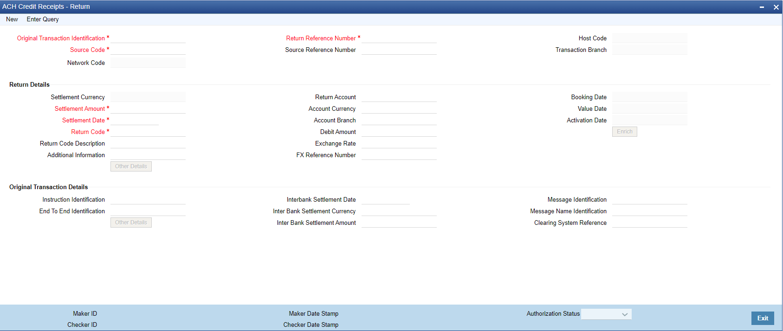
Task: Click the Original Transaction Identification field
Action: (x=148, y=38)
